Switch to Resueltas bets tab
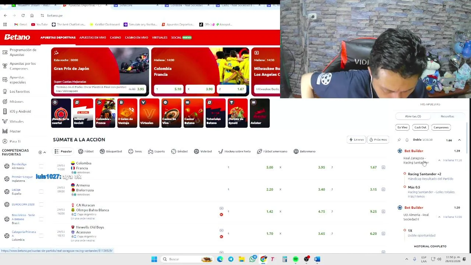471x265 pixels. pyautogui.click(x=447, y=116)
